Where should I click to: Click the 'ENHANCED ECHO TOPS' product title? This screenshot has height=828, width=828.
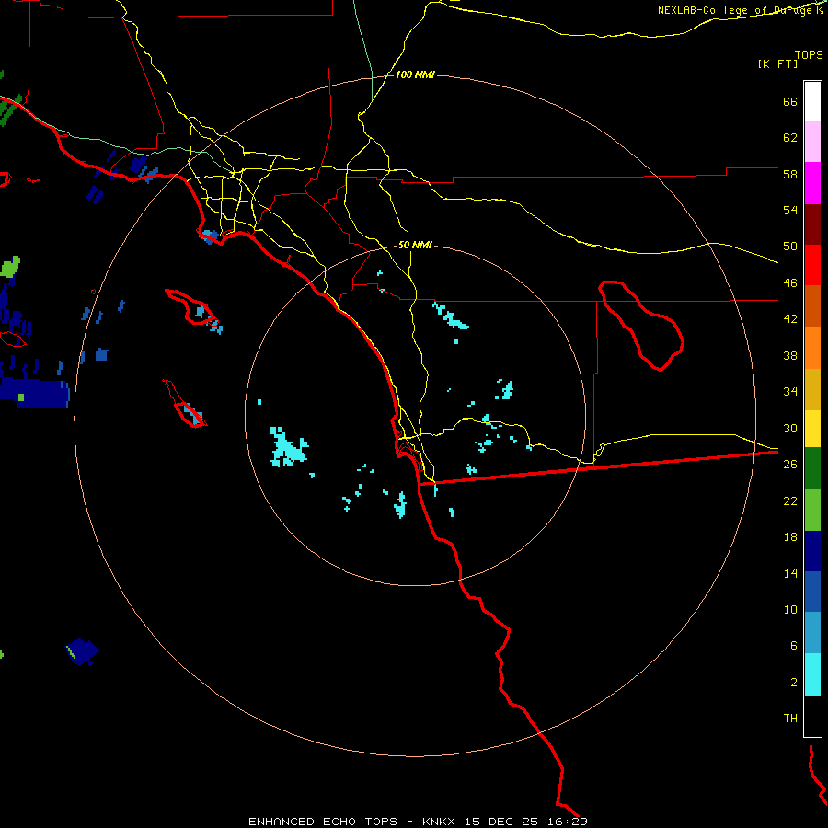323,822
